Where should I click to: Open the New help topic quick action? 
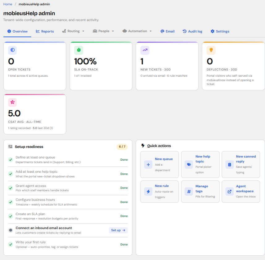point(200,165)
